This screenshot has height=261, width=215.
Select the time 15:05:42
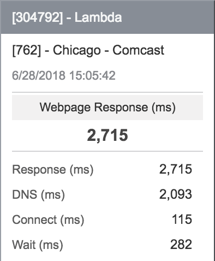click(x=92, y=75)
